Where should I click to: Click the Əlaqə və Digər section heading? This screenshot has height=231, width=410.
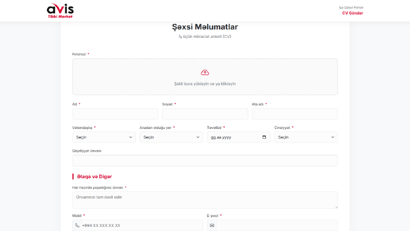(95, 177)
